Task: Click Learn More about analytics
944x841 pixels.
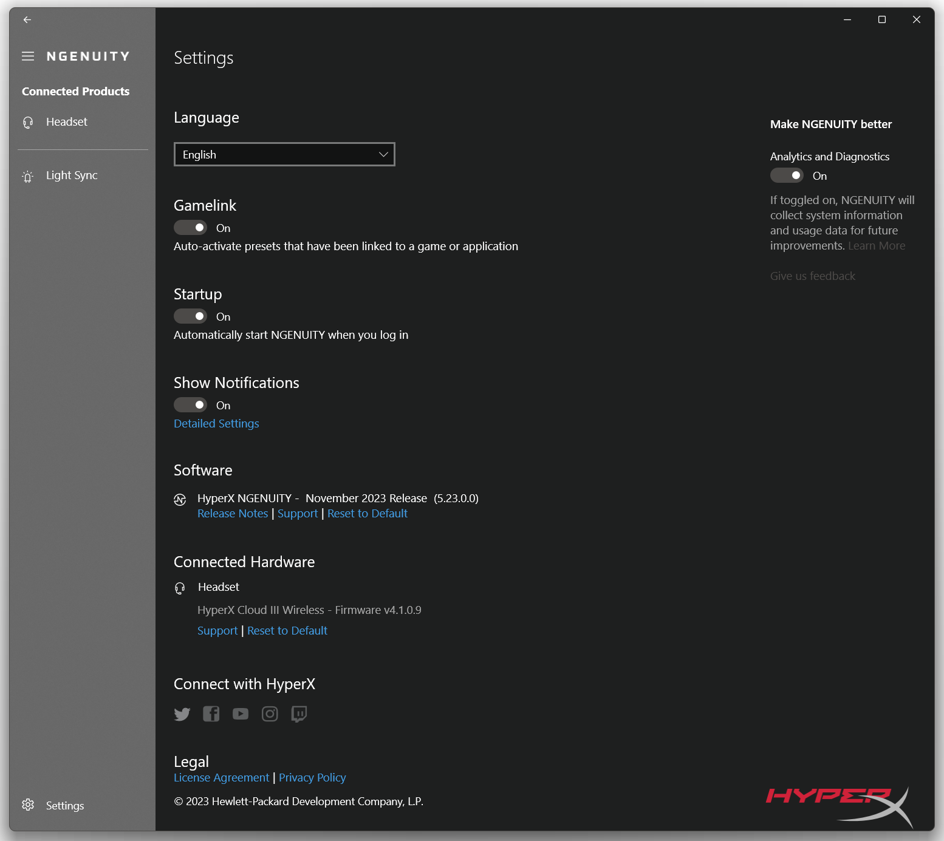Action: [x=877, y=245]
